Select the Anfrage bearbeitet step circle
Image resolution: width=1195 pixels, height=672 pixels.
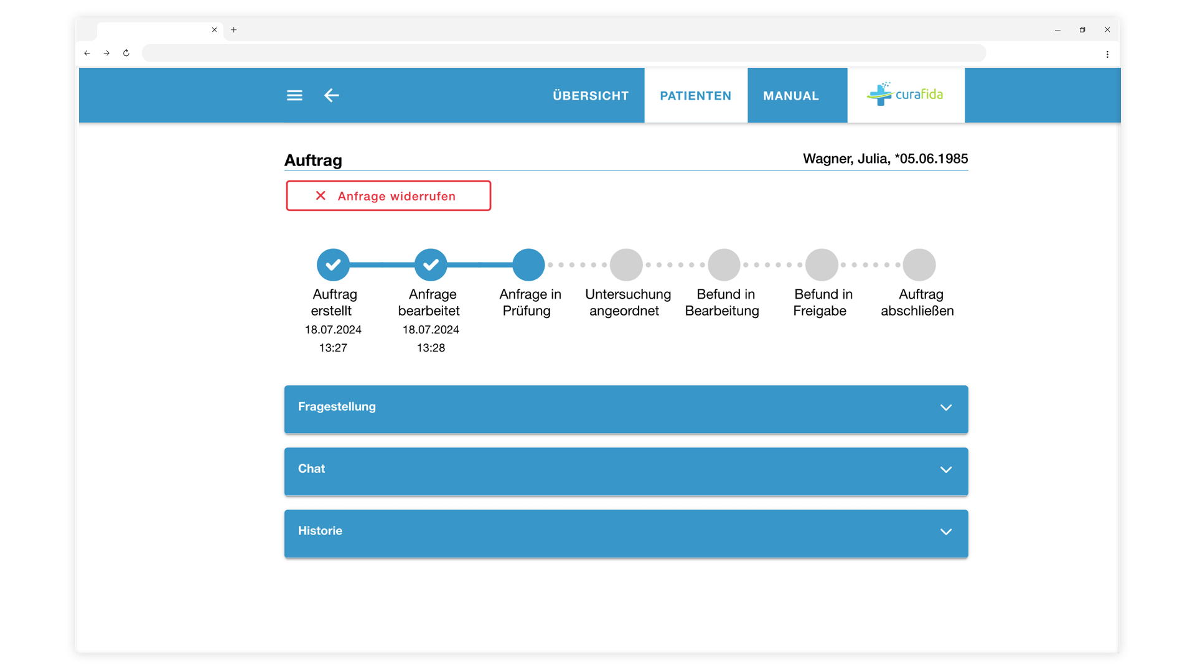point(431,265)
